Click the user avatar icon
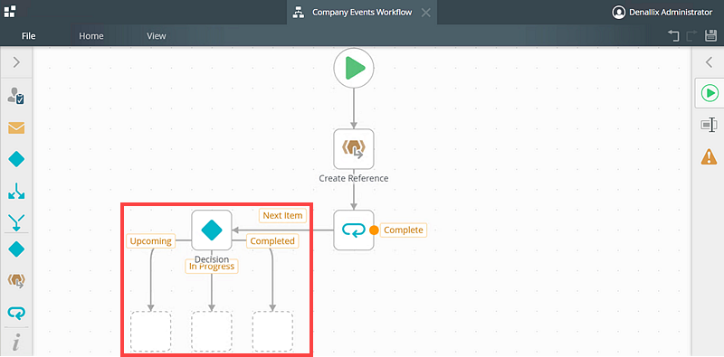Viewport: 724px width, 357px height. point(618,13)
